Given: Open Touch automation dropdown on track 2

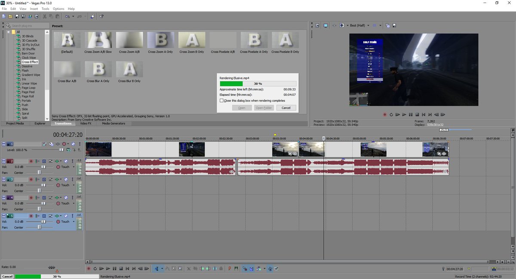Looking at the screenshot, I should point(74,167).
